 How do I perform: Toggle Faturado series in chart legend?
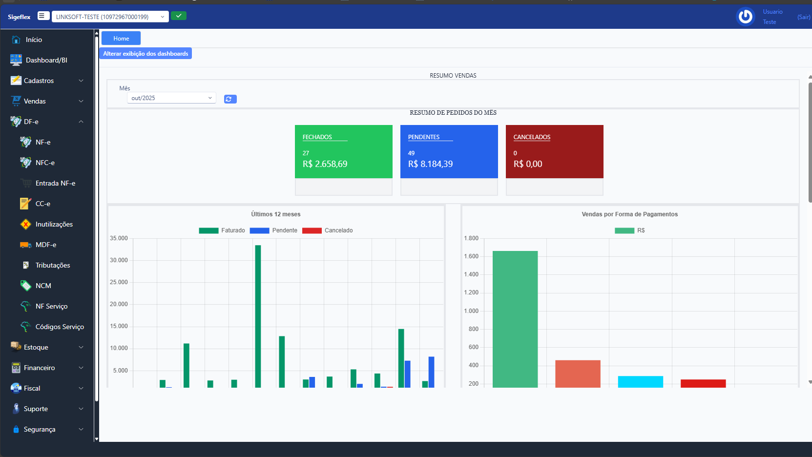tap(222, 230)
